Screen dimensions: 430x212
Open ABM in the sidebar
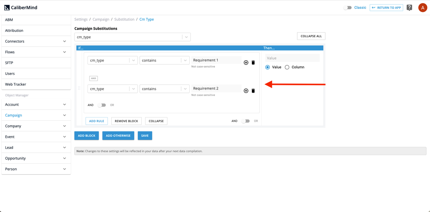tap(36, 20)
